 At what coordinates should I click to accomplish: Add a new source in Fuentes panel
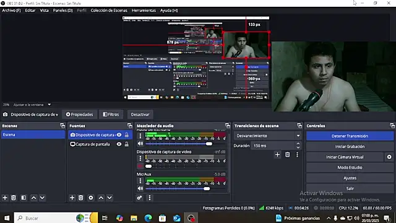click(x=72, y=198)
